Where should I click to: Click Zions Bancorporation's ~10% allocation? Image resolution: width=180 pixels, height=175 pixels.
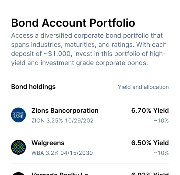(161, 121)
